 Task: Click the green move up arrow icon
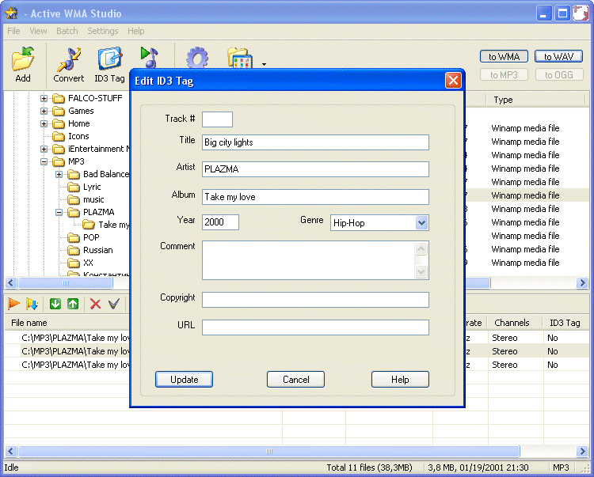pyautogui.click(x=73, y=304)
